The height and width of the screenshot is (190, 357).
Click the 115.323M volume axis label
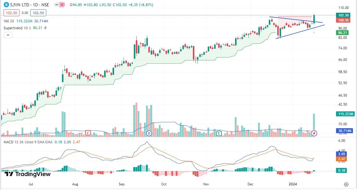point(344,114)
